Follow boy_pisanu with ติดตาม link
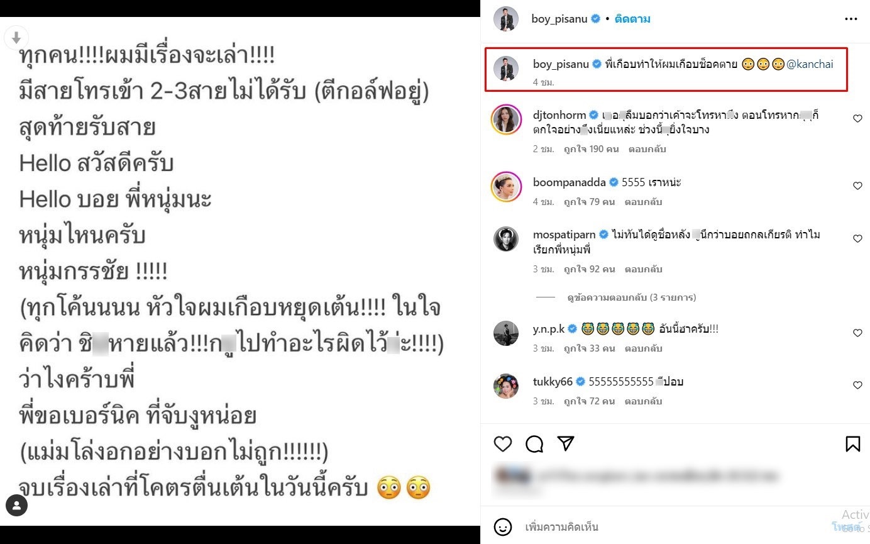This screenshot has height=544, width=870. [632, 19]
